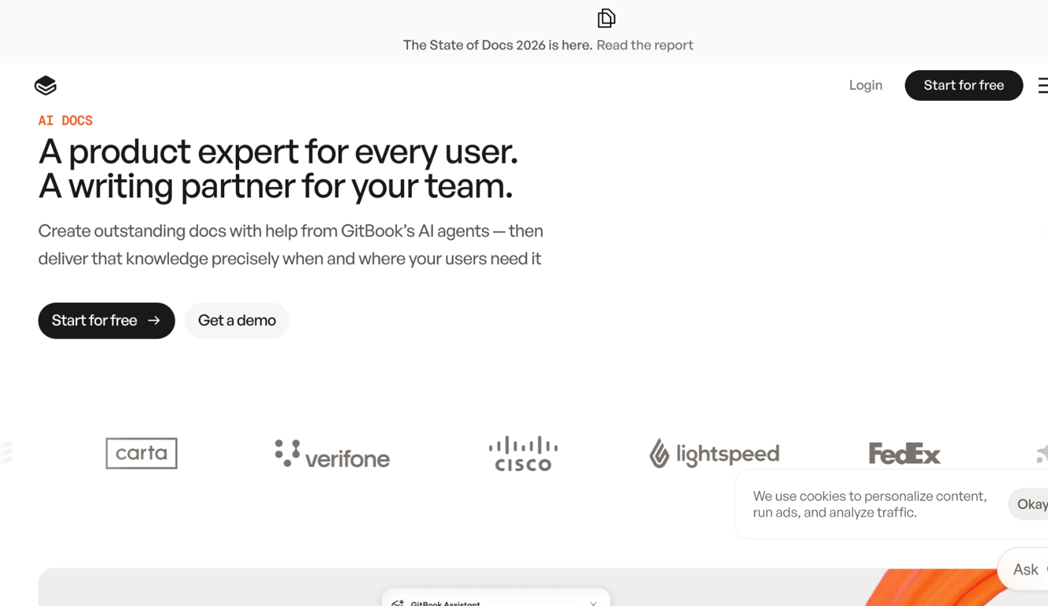
Task: Click the FedEx logo
Action: (904, 453)
